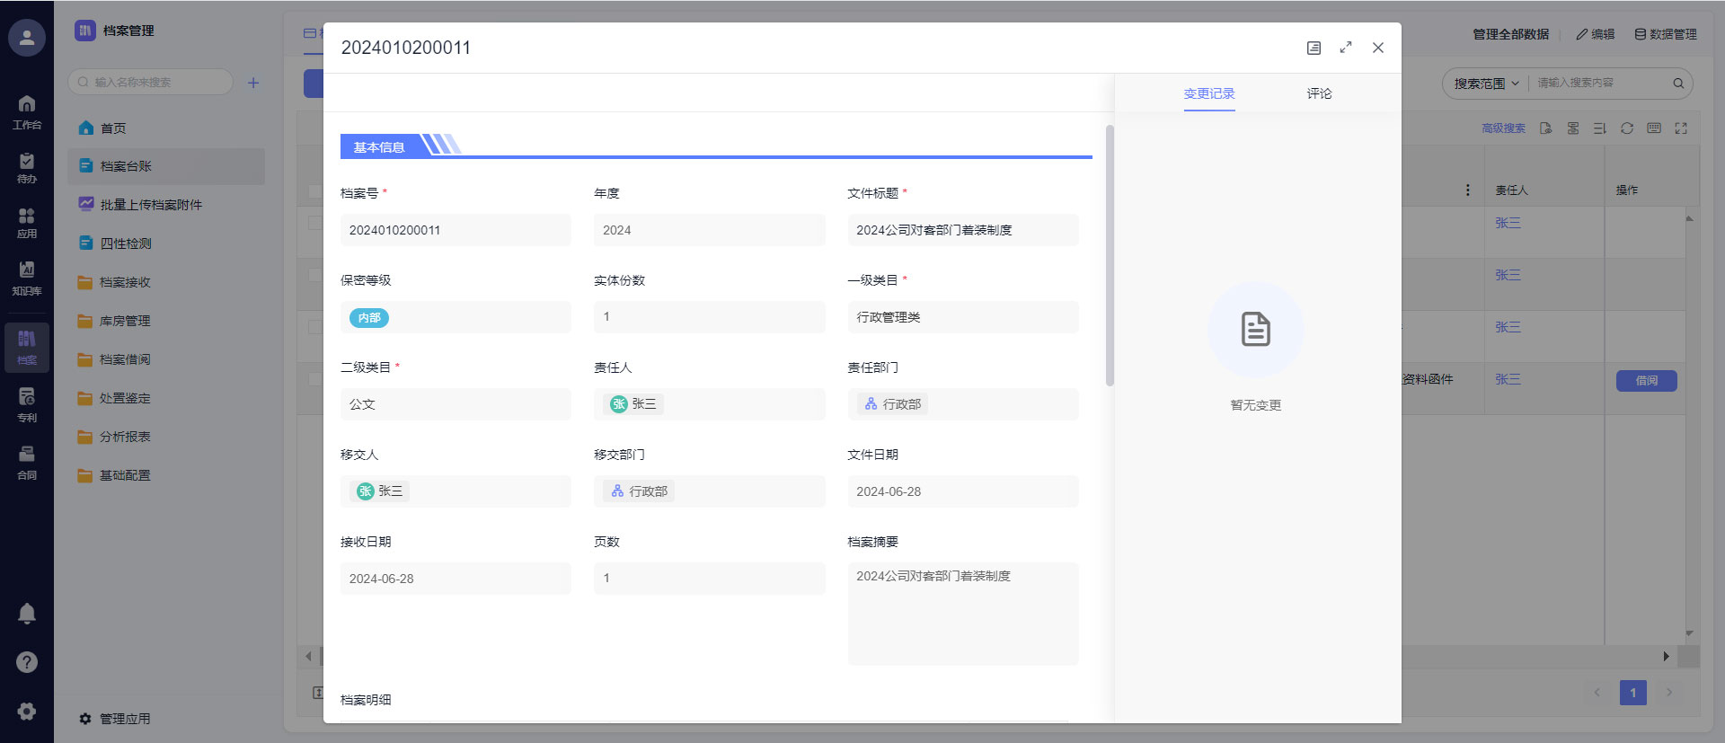
Task: Open the 一级类目 field showing 行政管理类
Action: [961, 317]
